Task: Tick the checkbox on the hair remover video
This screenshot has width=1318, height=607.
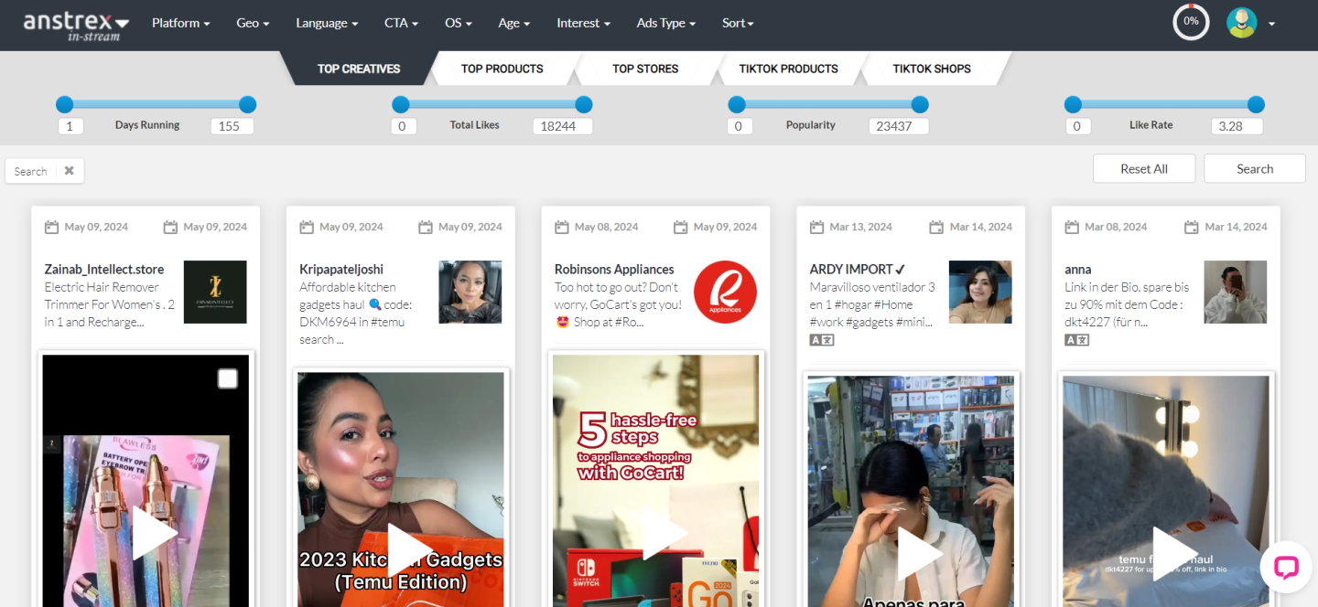Action: (x=228, y=378)
